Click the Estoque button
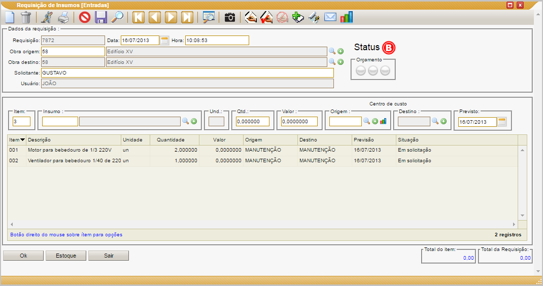543x286 pixels. (66, 256)
